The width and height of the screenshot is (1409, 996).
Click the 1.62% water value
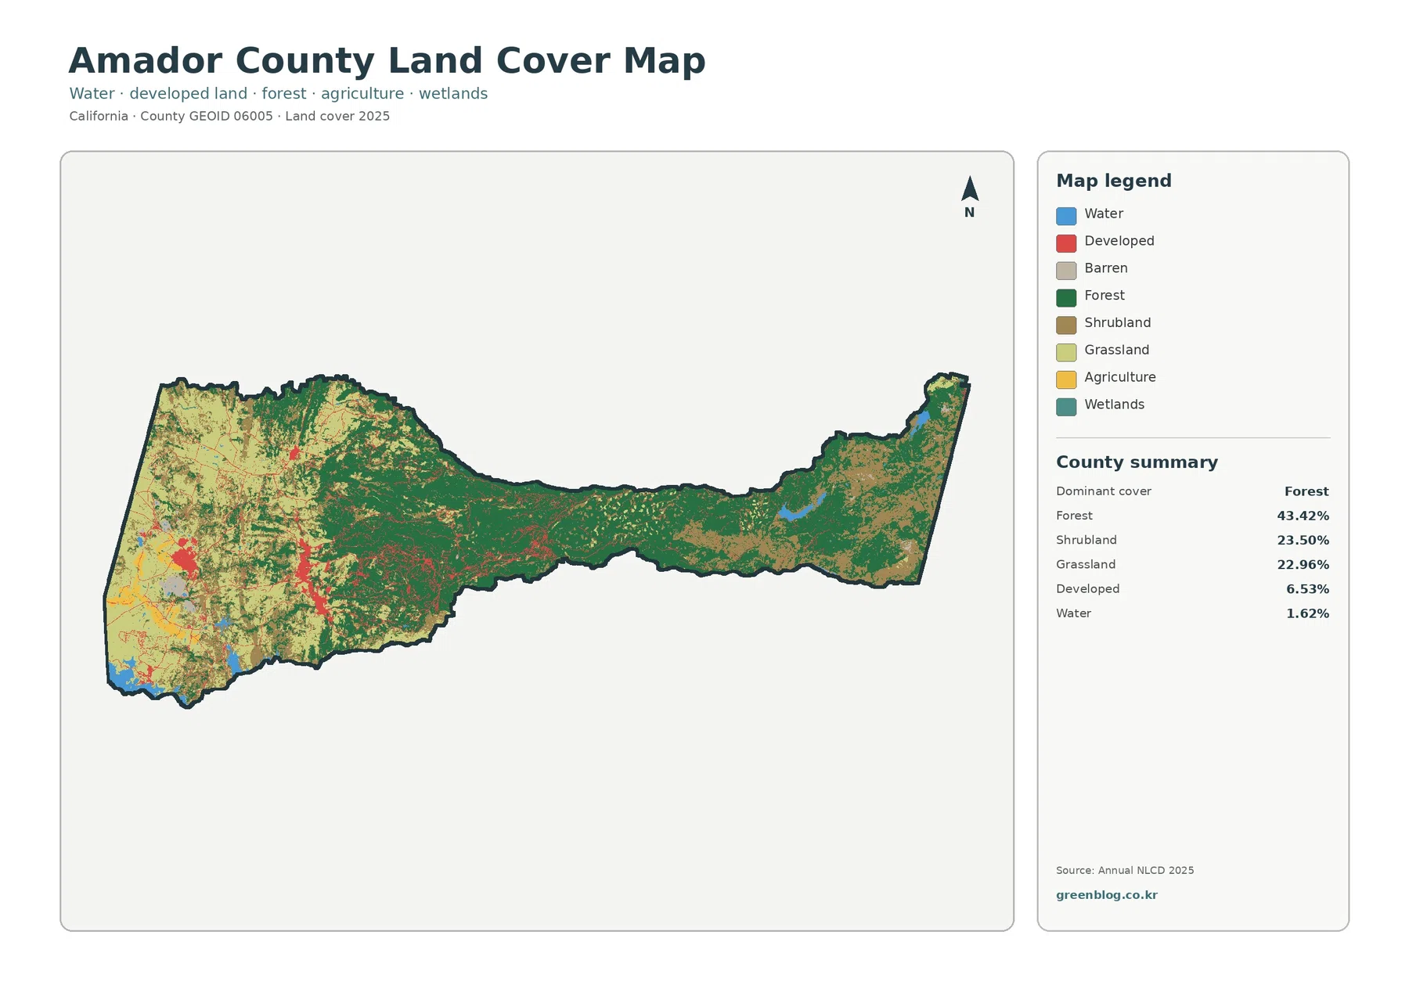[x=1308, y=613]
